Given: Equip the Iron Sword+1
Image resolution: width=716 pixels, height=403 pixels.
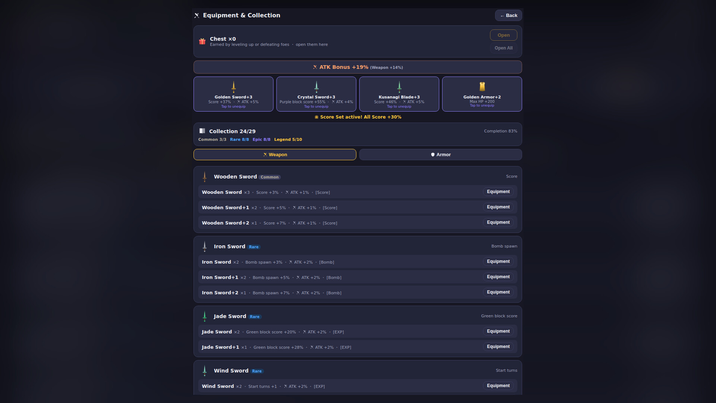Looking at the screenshot, I should (x=498, y=277).
